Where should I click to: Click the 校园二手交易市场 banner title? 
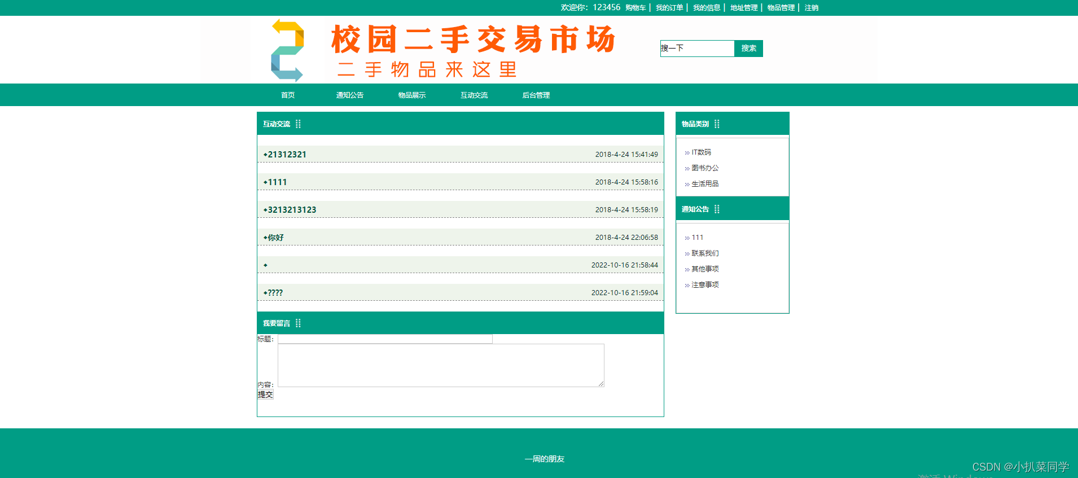coord(473,39)
